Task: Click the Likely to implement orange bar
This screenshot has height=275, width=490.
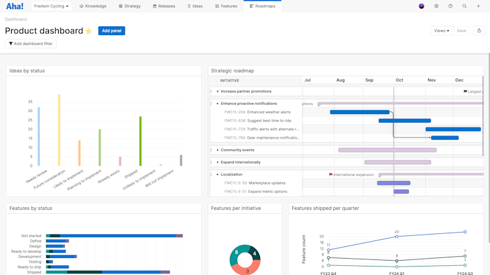Action: 79,153
